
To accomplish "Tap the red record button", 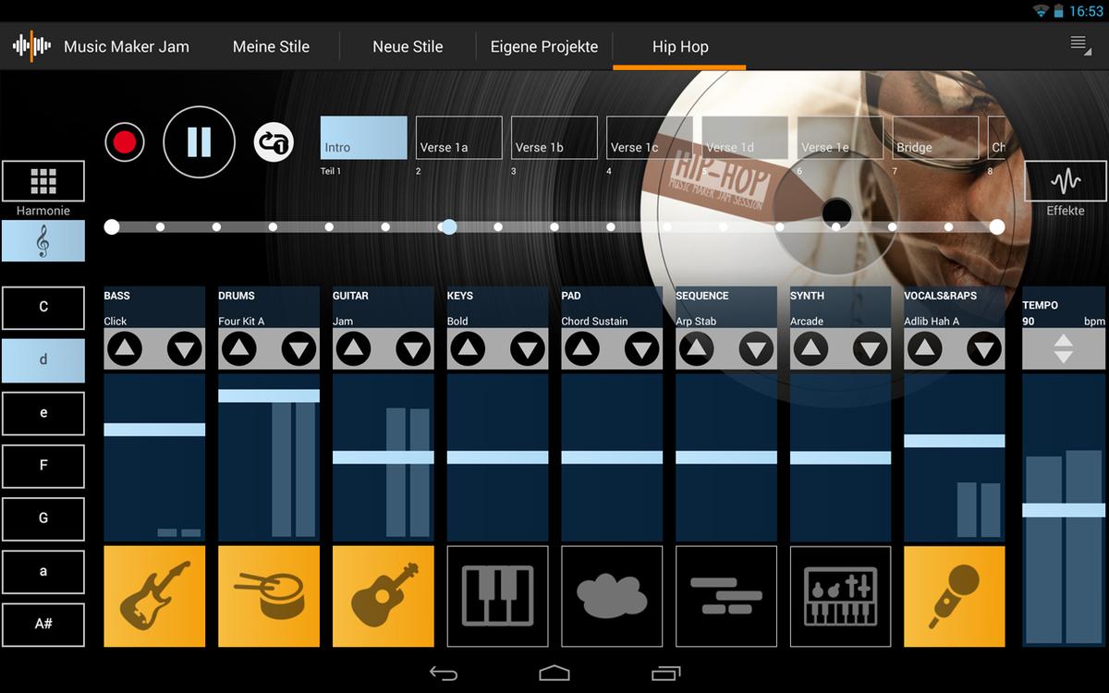I will (x=125, y=142).
